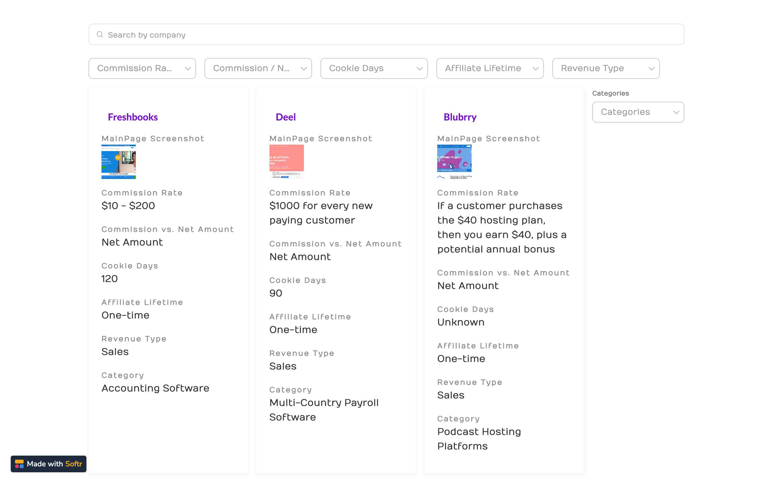Expand the Cookie Days filter
773x483 pixels.
point(374,68)
